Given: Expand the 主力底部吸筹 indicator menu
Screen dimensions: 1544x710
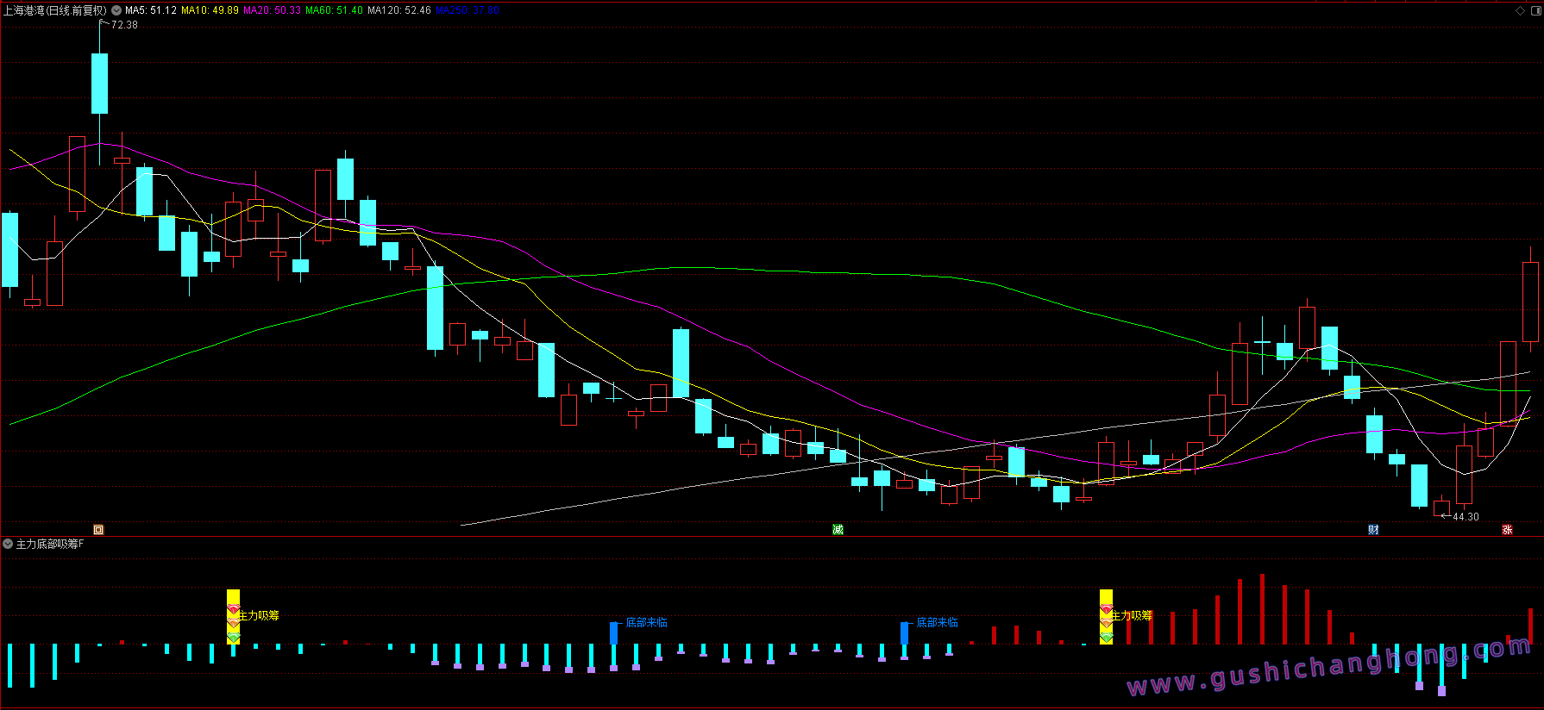Looking at the screenshot, I should click(8, 544).
